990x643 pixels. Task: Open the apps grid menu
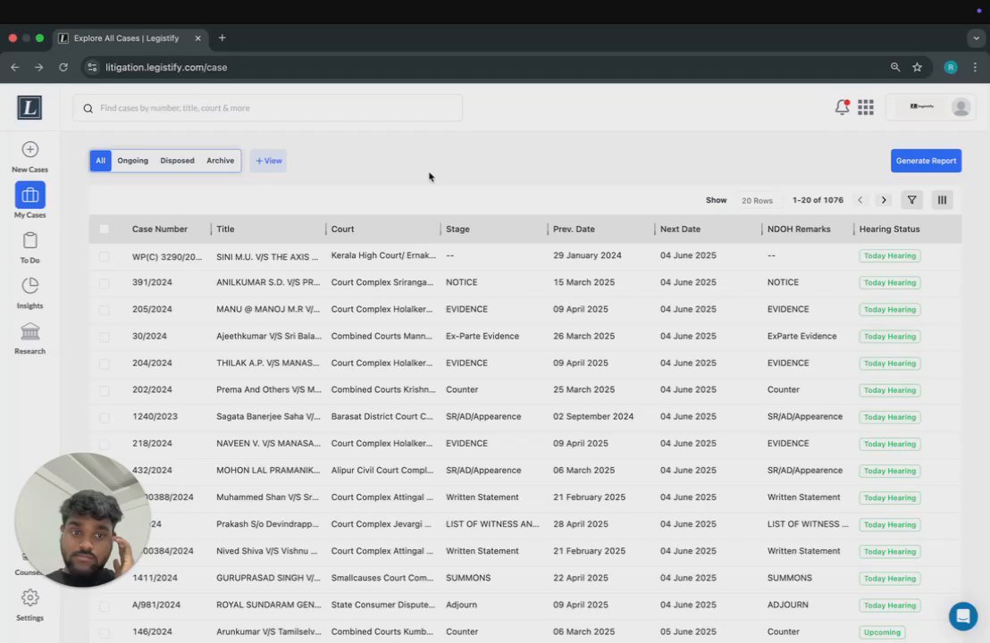(x=866, y=107)
